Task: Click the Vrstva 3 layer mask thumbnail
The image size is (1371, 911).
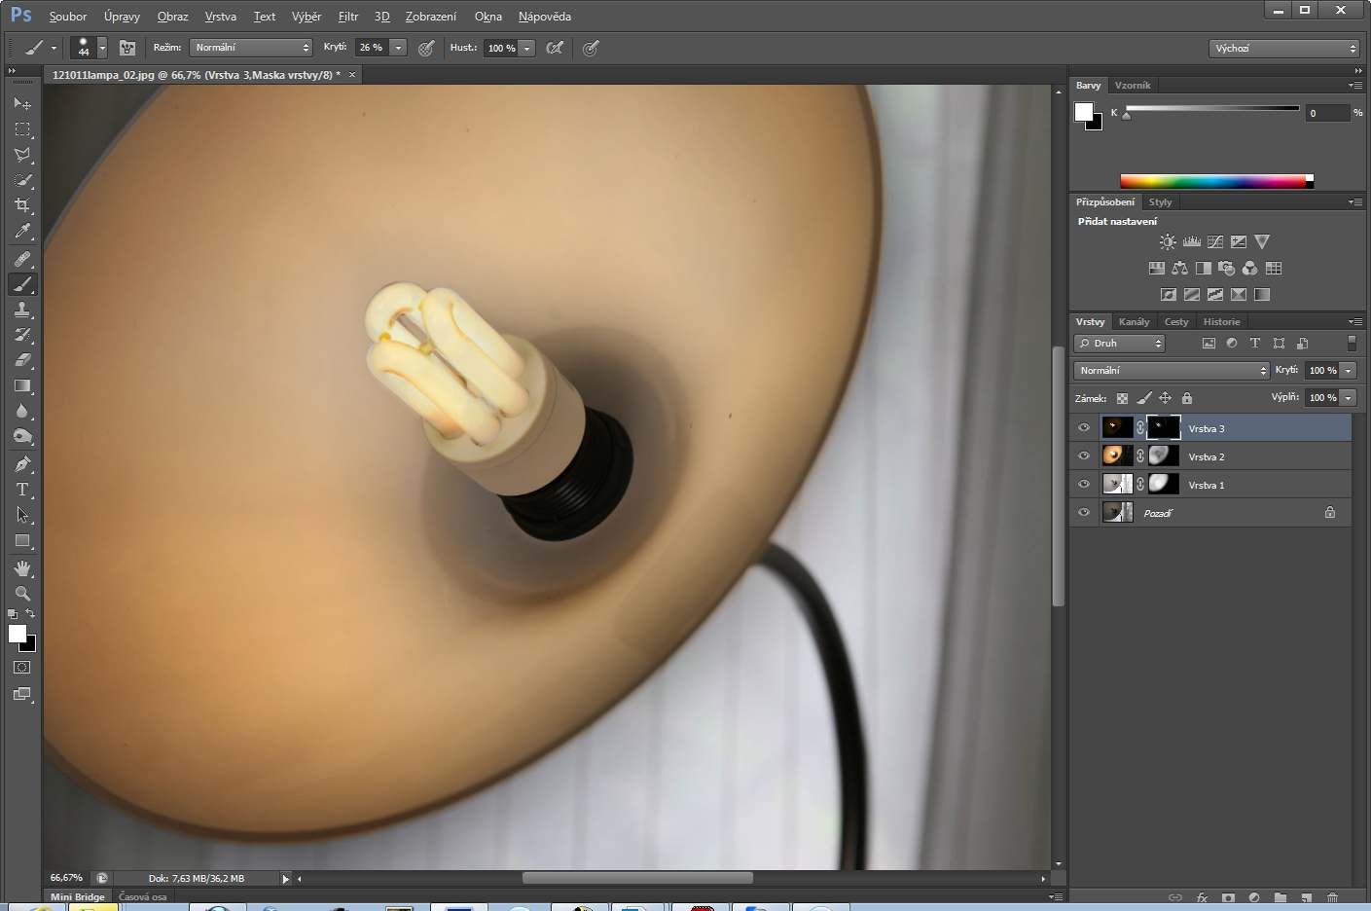Action: pos(1163,427)
